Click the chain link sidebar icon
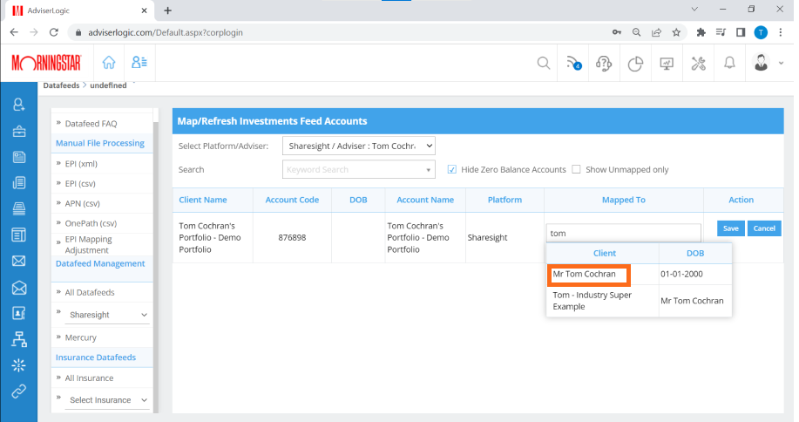799x422 pixels. point(19,391)
